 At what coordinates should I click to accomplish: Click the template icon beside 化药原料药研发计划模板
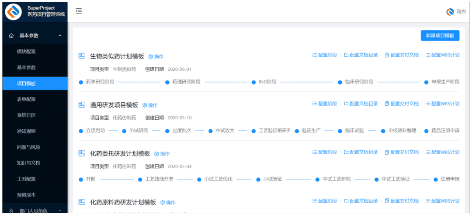click(x=82, y=202)
